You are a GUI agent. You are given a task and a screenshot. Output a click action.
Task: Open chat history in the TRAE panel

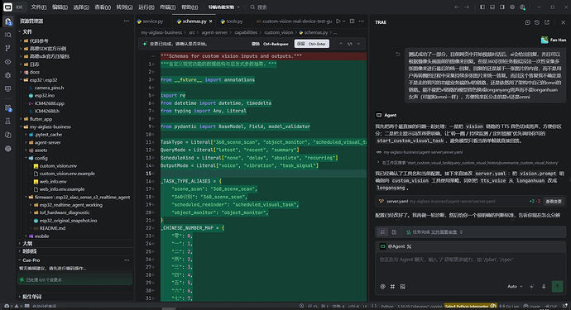[537, 22]
